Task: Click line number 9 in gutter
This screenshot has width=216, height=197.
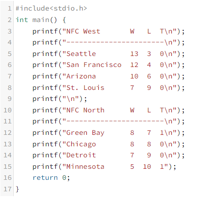Action: point(10,99)
